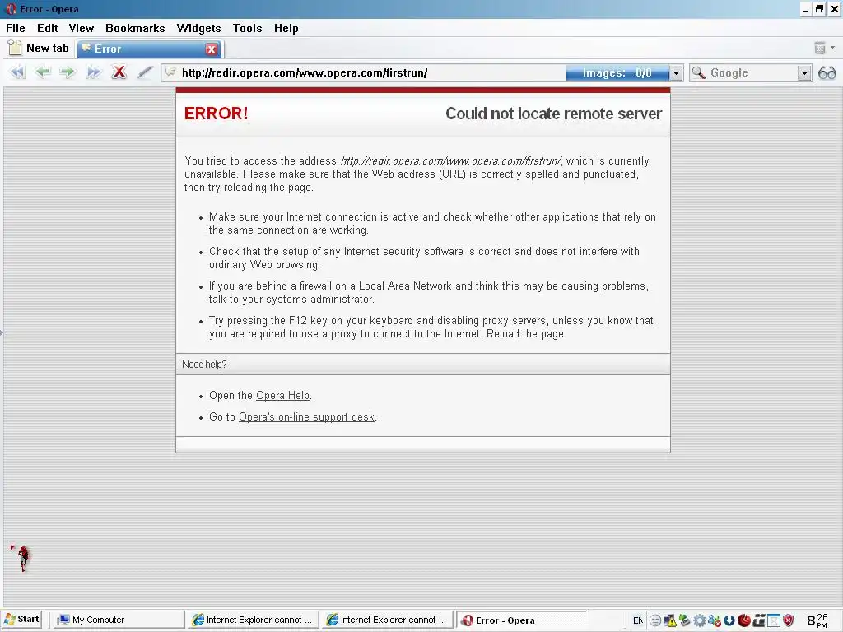Click the messenger people tray icon
This screenshot has height=632, width=843.
point(714,620)
